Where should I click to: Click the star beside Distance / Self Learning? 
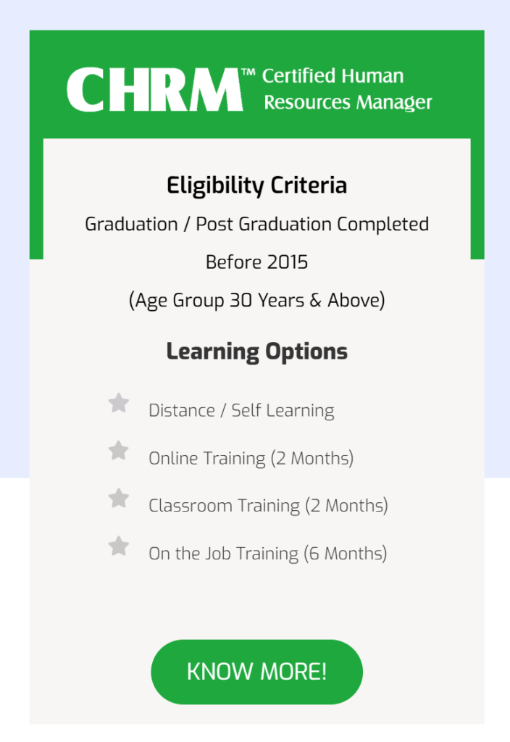[118, 404]
